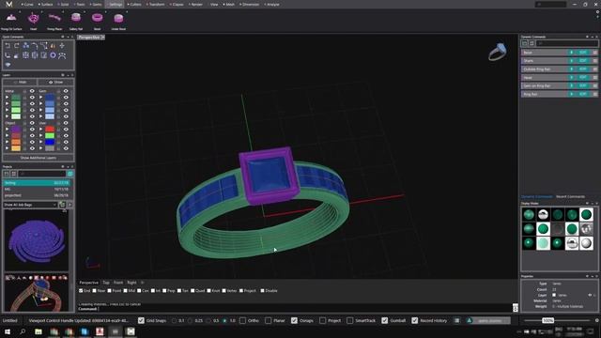Click the refresh icon in Projects panel

pos(70,174)
